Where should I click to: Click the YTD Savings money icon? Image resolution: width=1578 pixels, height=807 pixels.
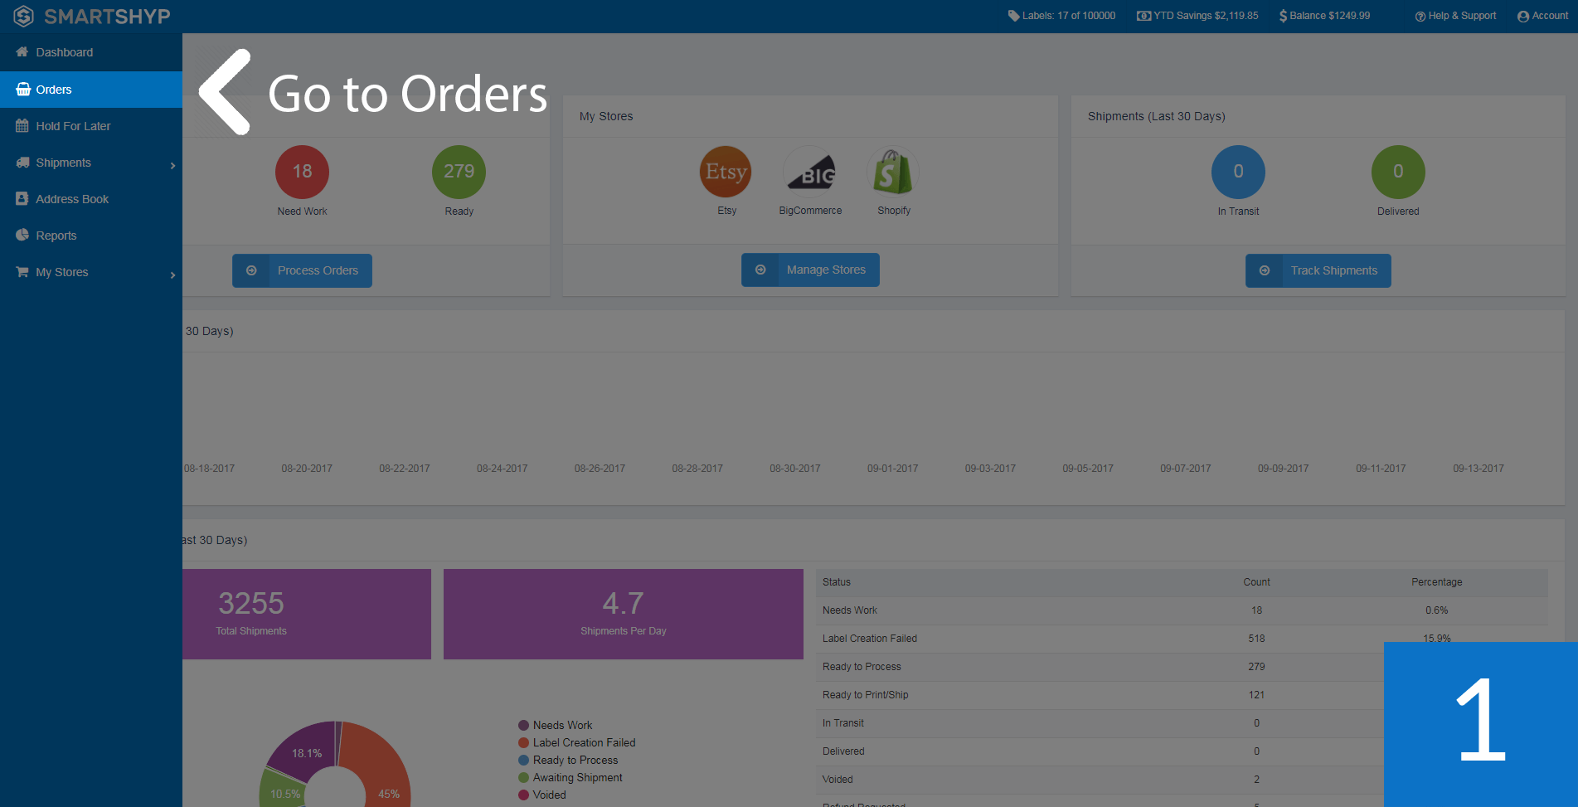point(1143,16)
